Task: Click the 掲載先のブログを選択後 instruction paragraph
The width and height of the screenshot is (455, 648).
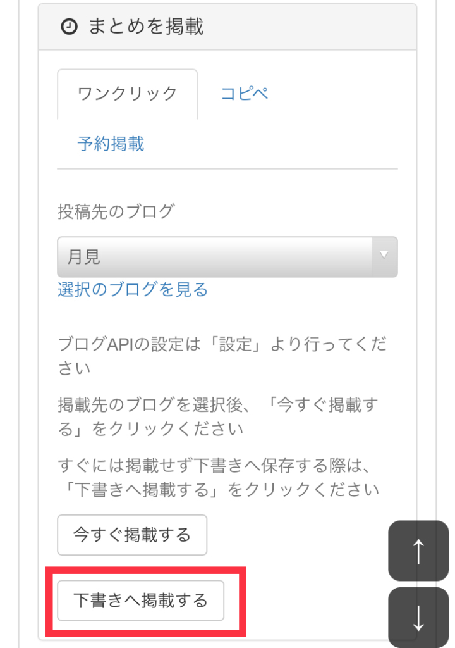Action: (x=217, y=416)
